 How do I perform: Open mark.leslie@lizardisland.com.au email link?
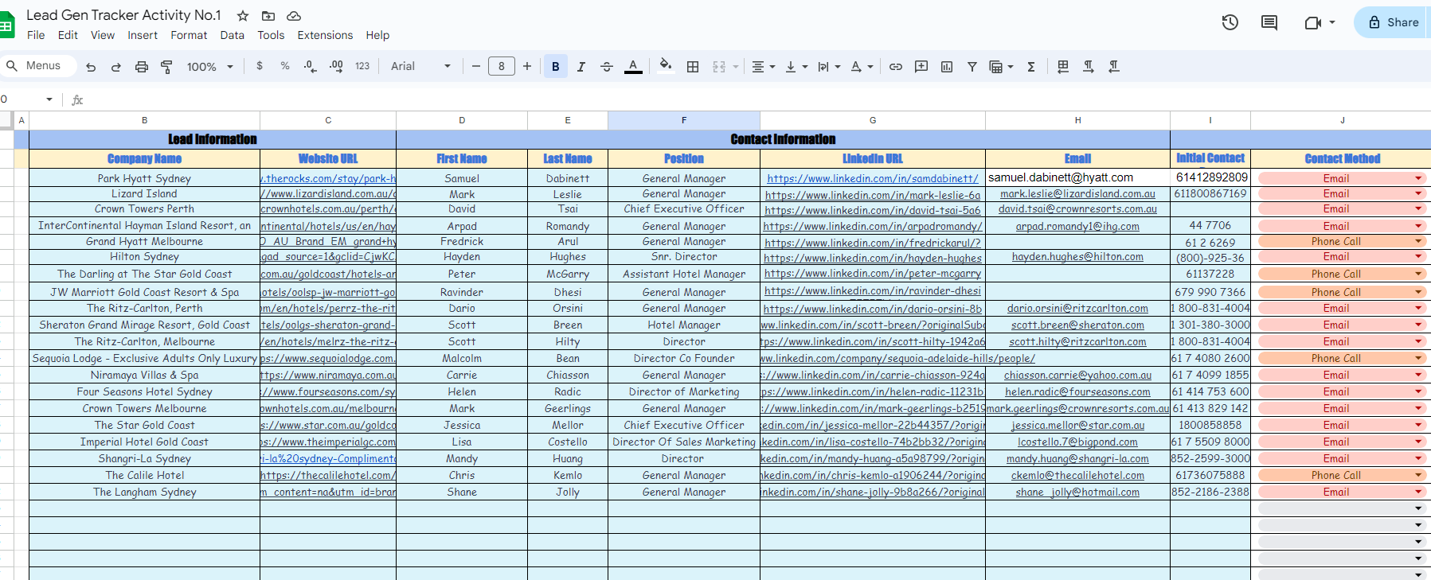click(x=1077, y=193)
